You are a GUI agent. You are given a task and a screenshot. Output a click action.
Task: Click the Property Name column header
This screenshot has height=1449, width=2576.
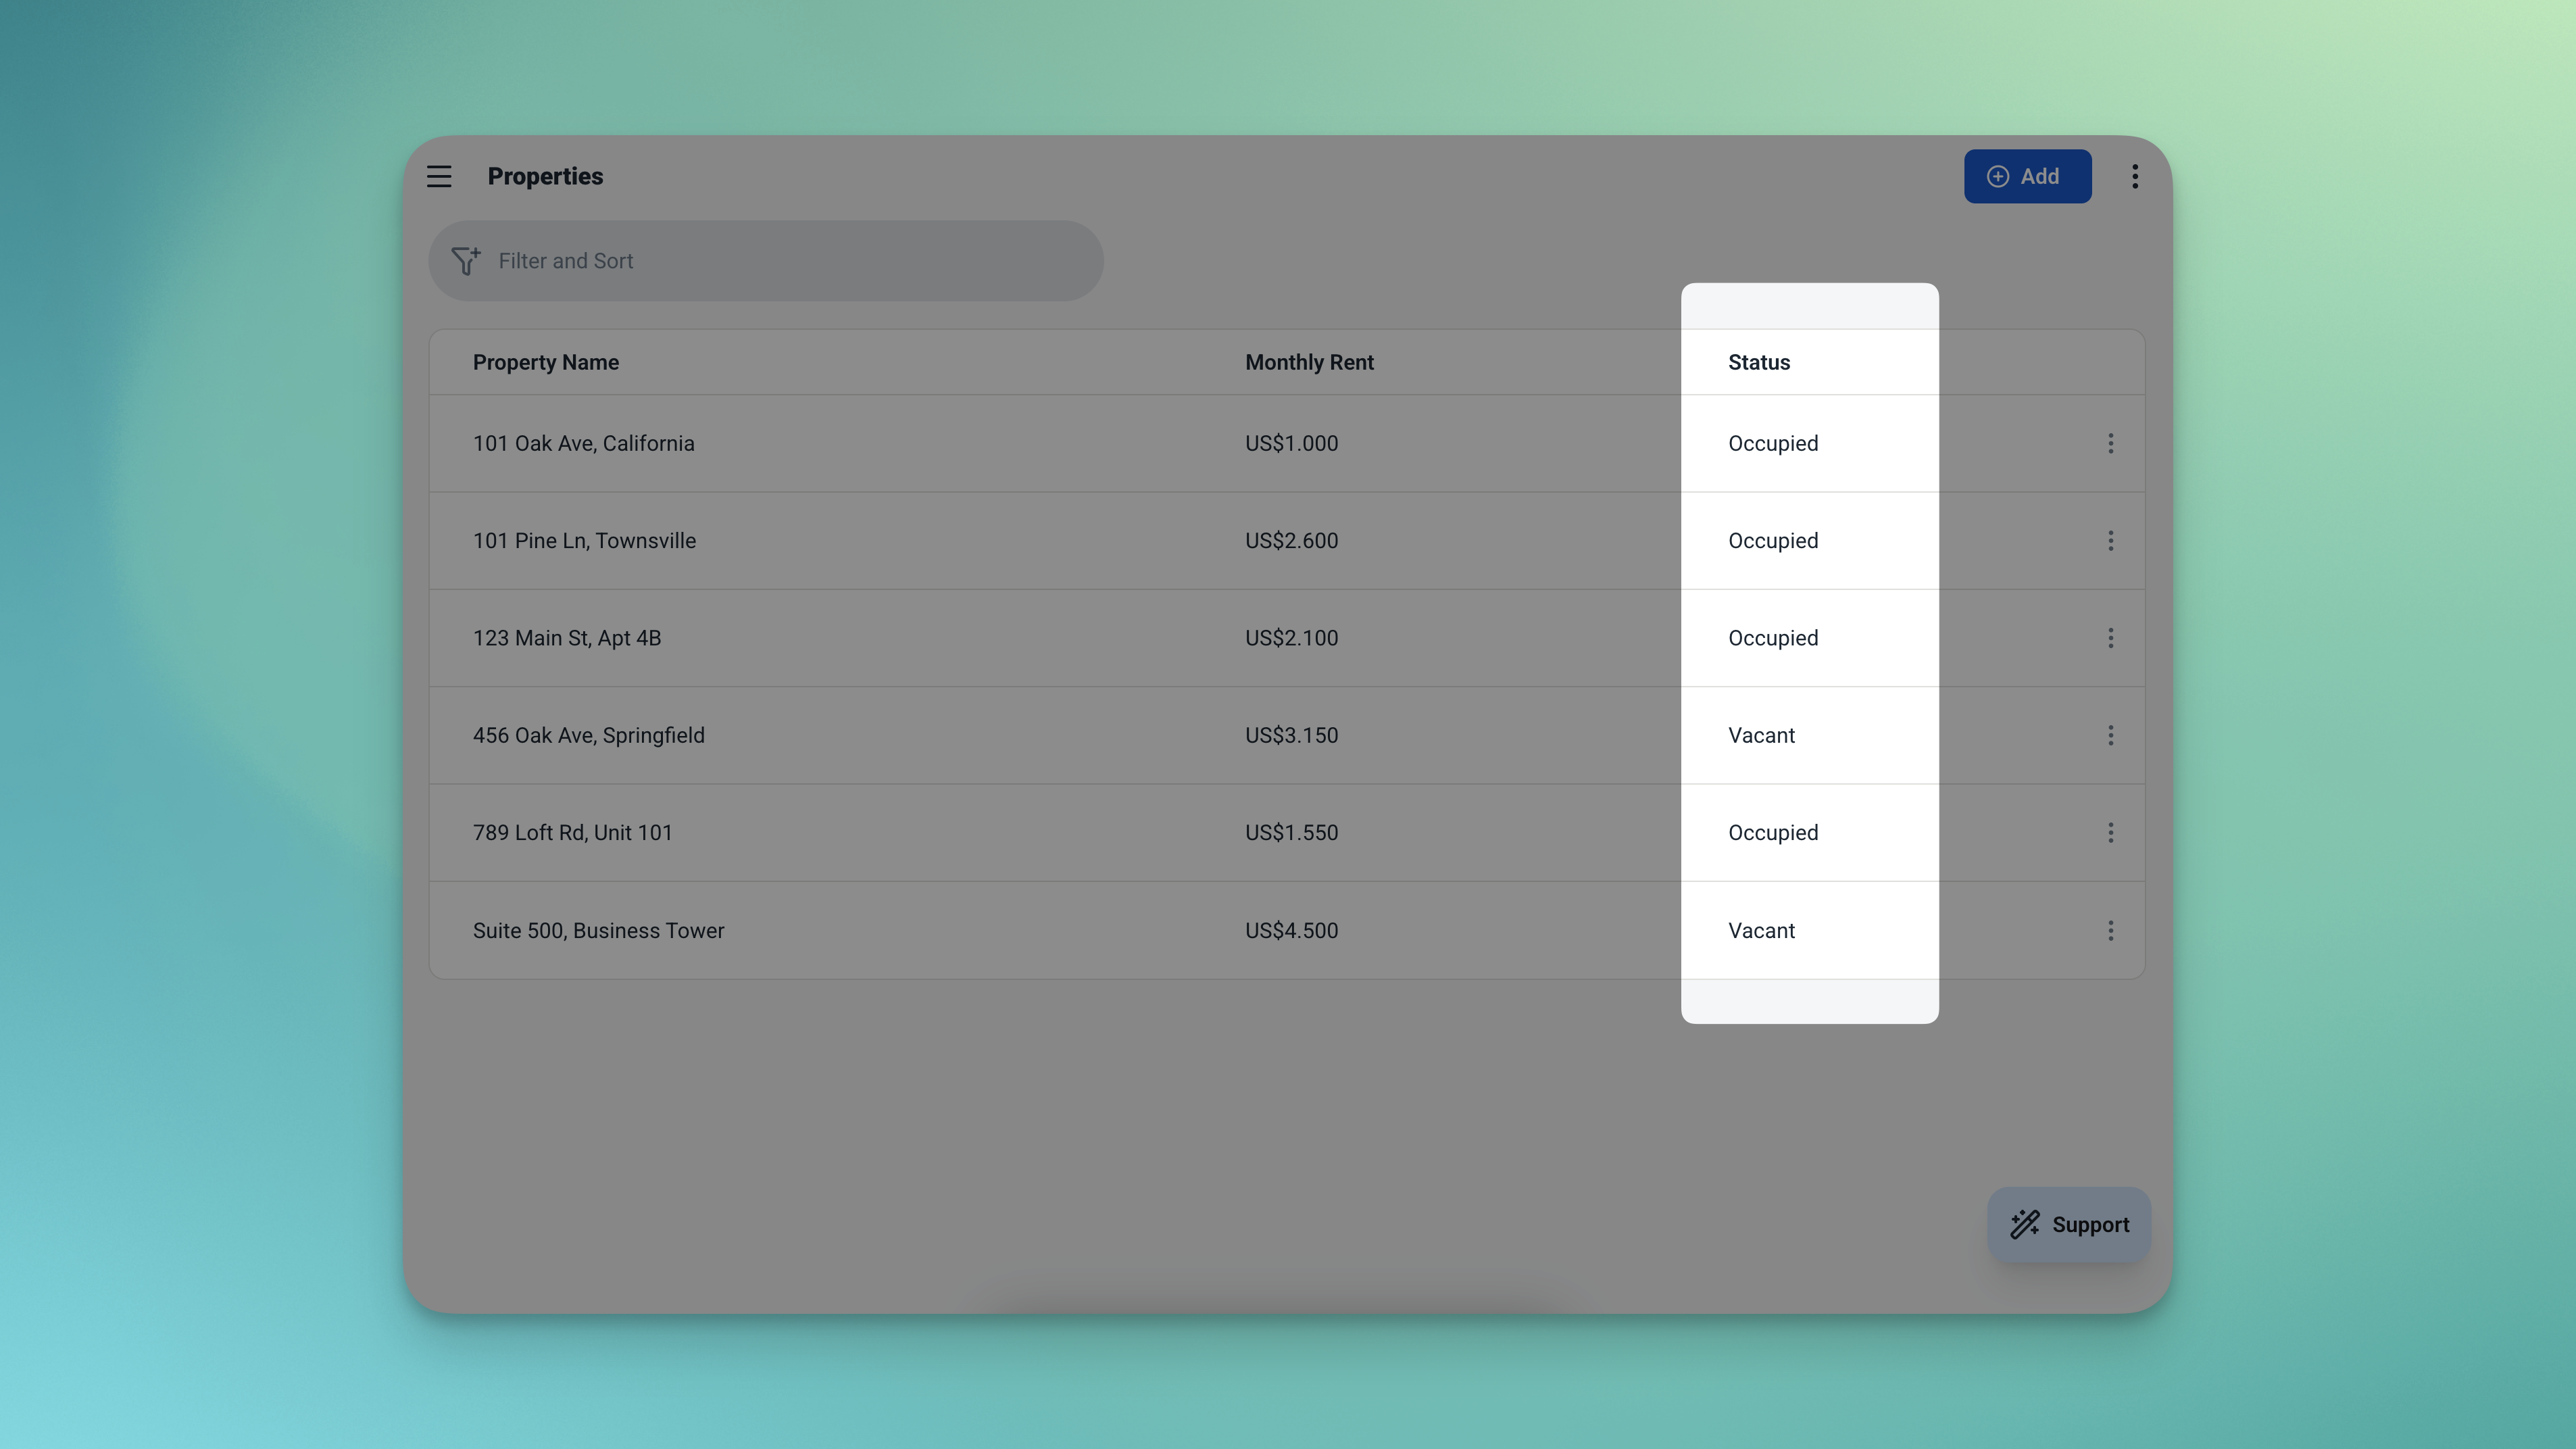546,363
